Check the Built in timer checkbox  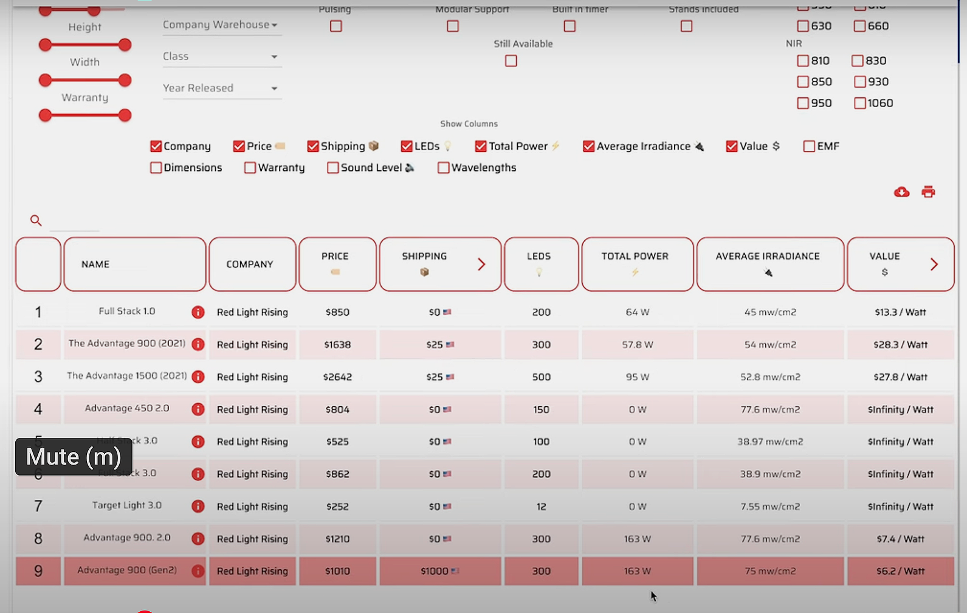570,26
